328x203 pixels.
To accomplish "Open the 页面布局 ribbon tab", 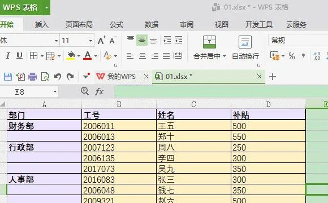I will coord(79,25).
